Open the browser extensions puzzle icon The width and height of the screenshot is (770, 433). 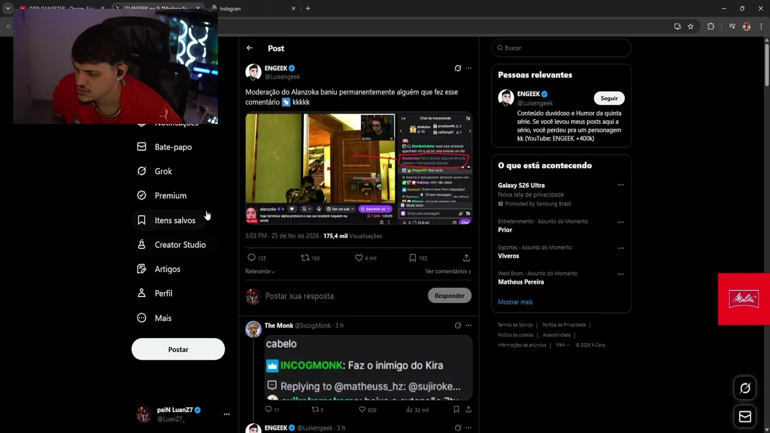pyautogui.click(x=710, y=26)
